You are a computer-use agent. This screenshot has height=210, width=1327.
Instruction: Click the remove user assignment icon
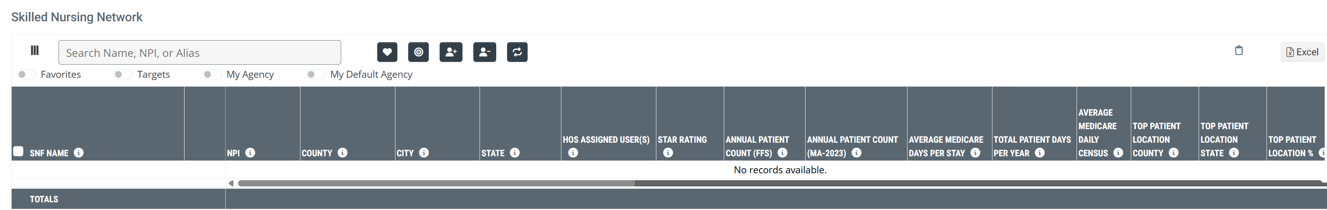click(x=484, y=52)
